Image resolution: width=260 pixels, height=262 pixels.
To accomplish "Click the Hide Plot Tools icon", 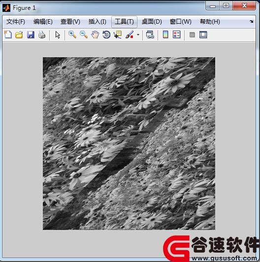I will click(x=192, y=35).
